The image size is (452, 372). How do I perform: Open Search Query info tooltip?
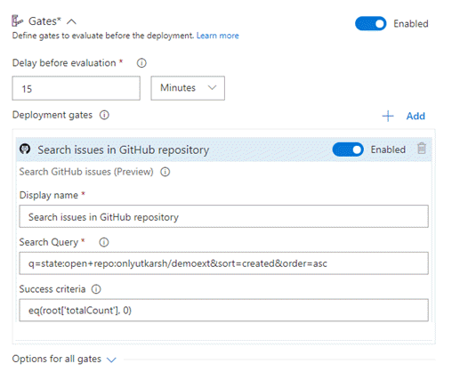point(104,242)
